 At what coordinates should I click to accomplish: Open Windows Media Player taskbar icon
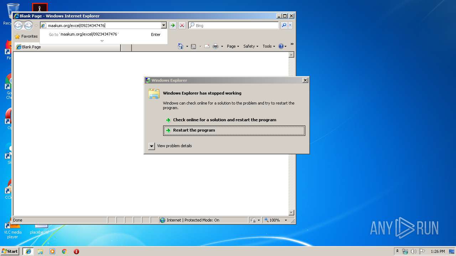point(52,251)
